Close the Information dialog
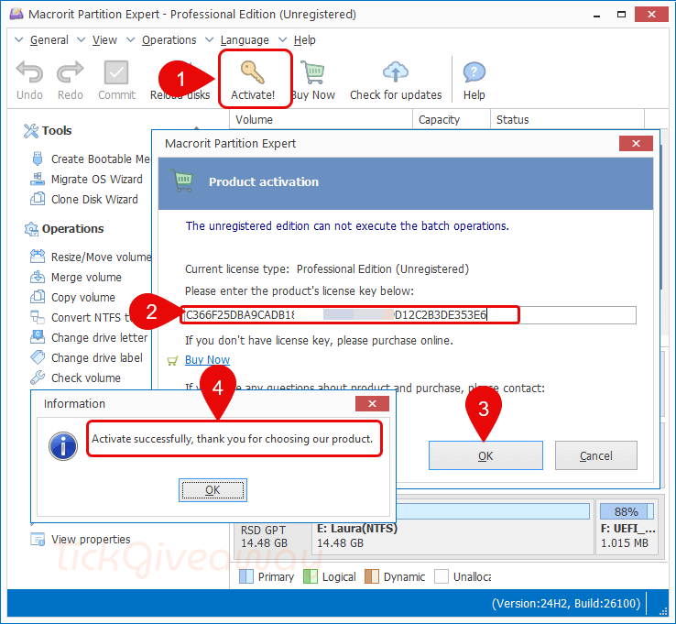676x624 pixels. point(372,404)
